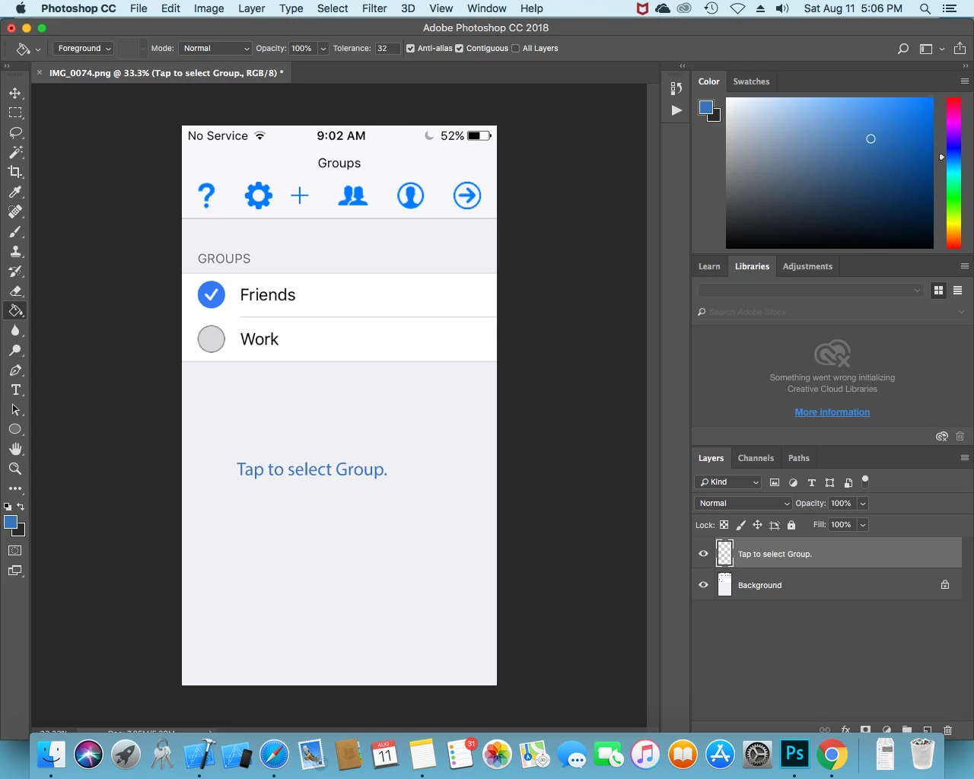Open the Image menu
This screenshot has height=779, width=974.
pyautogui.click(x=208, y=8)
